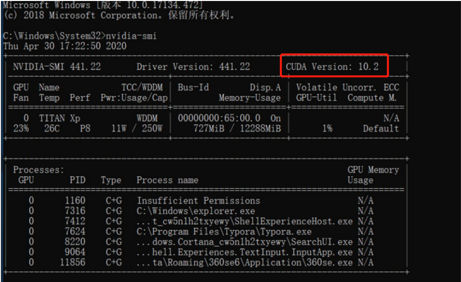The image size is (461, 282).
Task: Click PID 9064 in process list
Action: tap(75, 252)
